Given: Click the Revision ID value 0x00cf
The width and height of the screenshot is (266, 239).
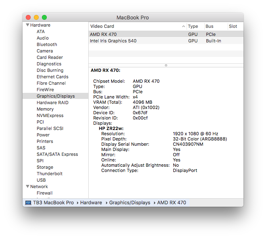Looking at the screenshot, I should coord(140,118).
